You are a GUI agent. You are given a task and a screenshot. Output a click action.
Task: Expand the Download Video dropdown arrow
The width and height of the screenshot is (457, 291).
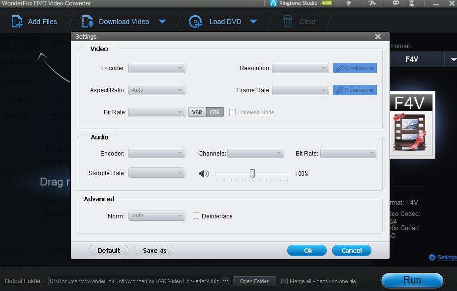point(162,22)
